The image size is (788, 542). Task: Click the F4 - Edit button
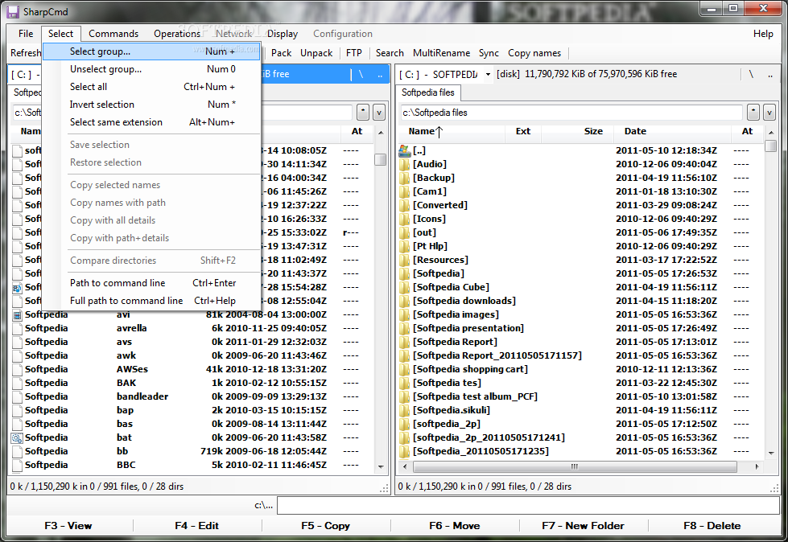197,525
